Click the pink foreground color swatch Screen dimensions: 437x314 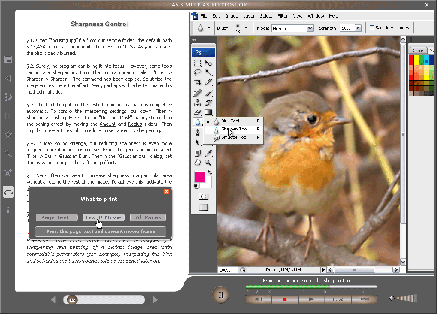coord(200,177)
